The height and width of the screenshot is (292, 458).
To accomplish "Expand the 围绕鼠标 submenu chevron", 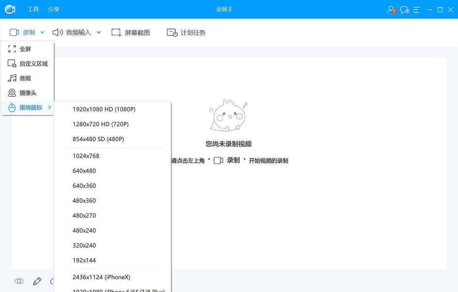I will (49, 107).
